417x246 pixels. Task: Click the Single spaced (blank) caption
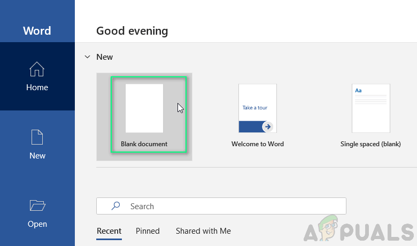pyautogui.click(x=370, y=144)
